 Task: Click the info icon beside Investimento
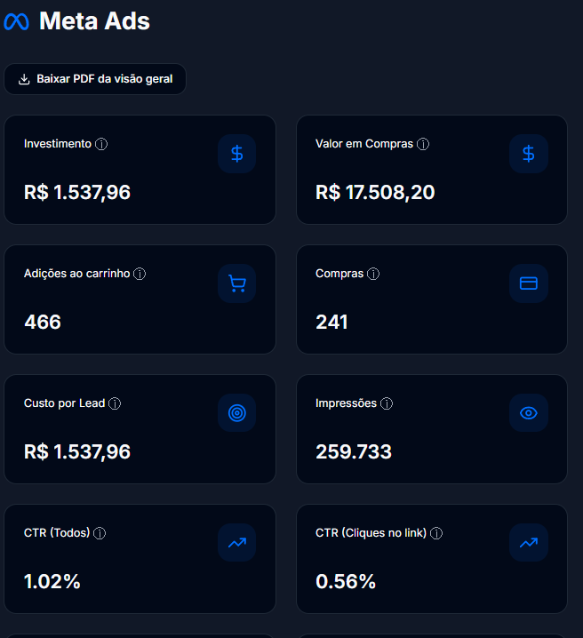pyautogui.click(x=101, y=144)
